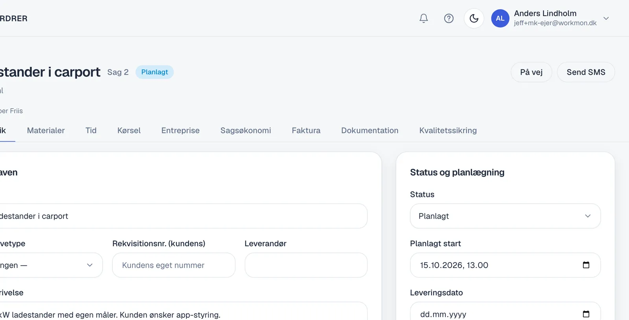Focus the Rekvisitionsnr. (kundens) input field
This screenshot has width=629, height=320.
point(174,265)
